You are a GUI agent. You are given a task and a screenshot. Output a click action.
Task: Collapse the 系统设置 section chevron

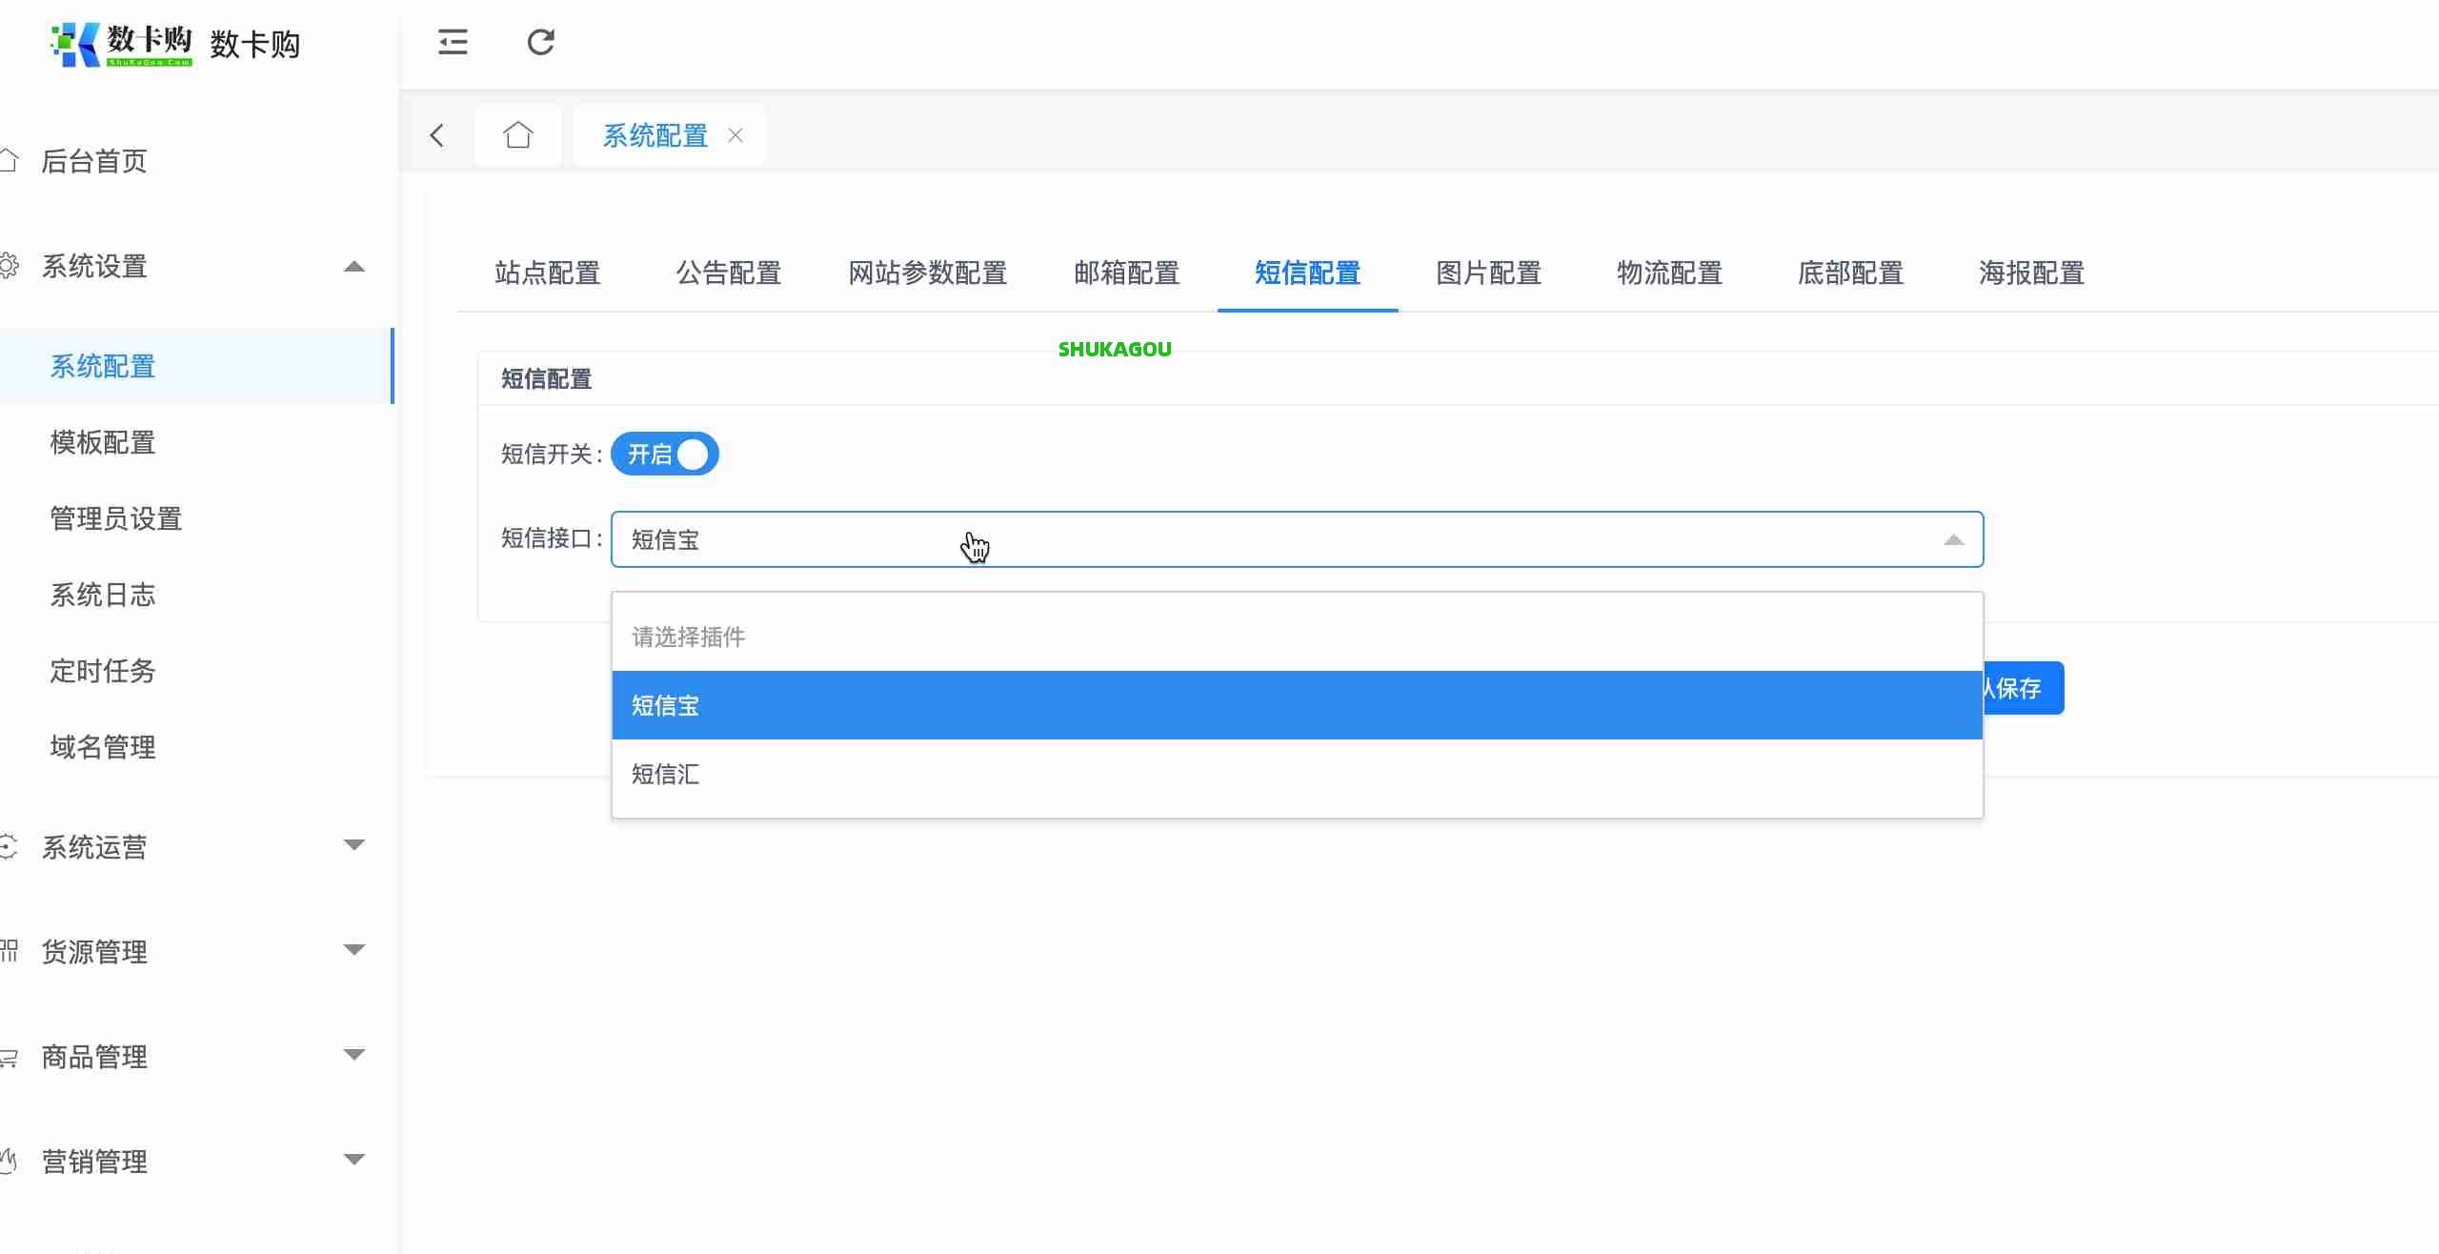(x=354, y=267)
